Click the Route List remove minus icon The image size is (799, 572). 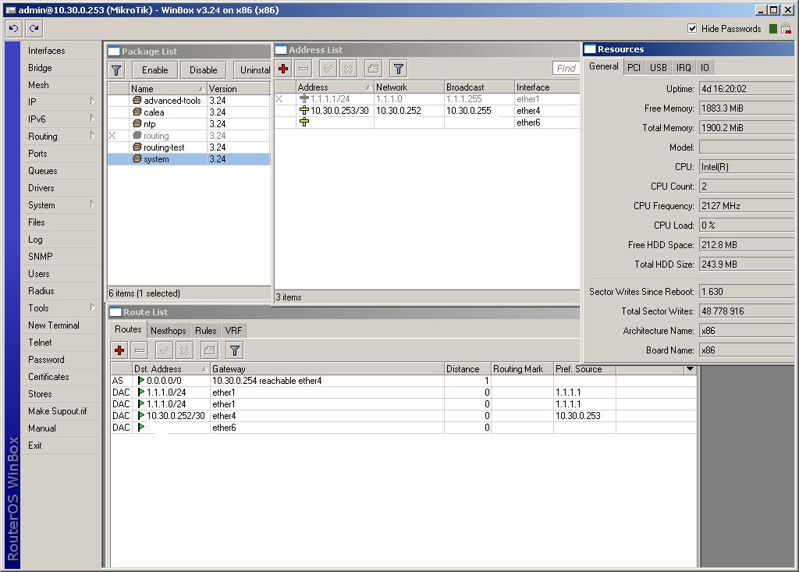pyautogui.click(x=140, y=350)
